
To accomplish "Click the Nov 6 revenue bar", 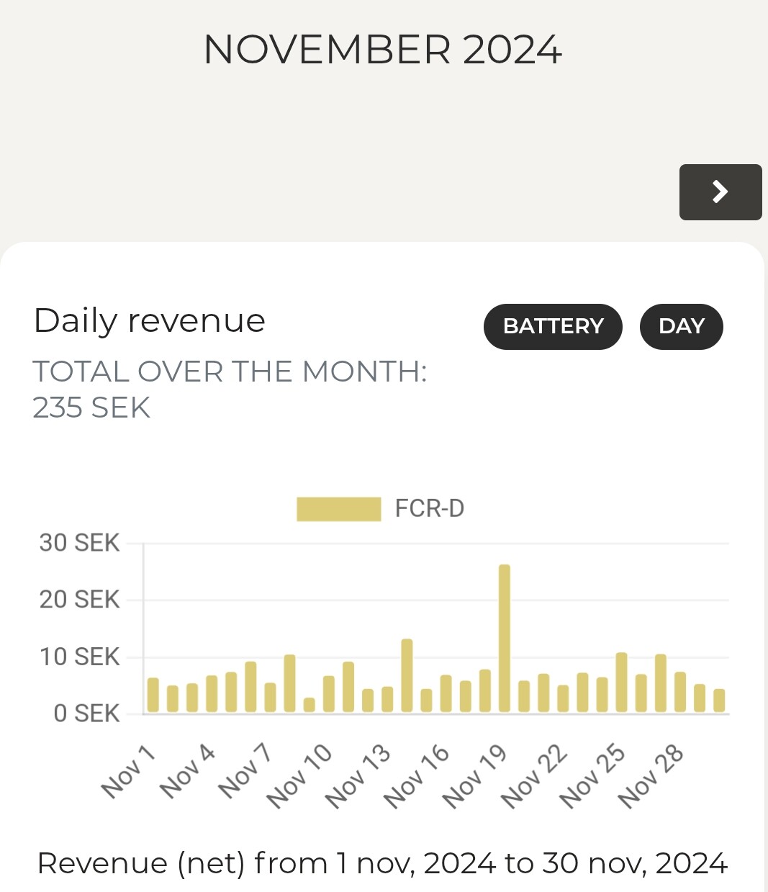I will 250,688.
